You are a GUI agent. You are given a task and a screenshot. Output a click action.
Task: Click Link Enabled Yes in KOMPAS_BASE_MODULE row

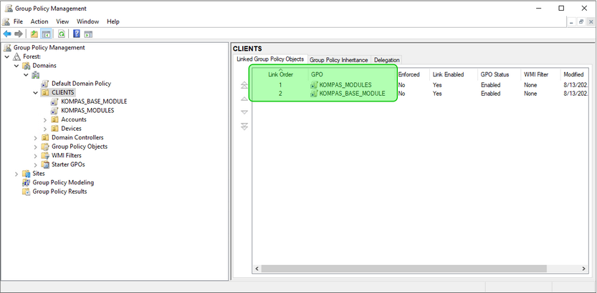[437, 94]
